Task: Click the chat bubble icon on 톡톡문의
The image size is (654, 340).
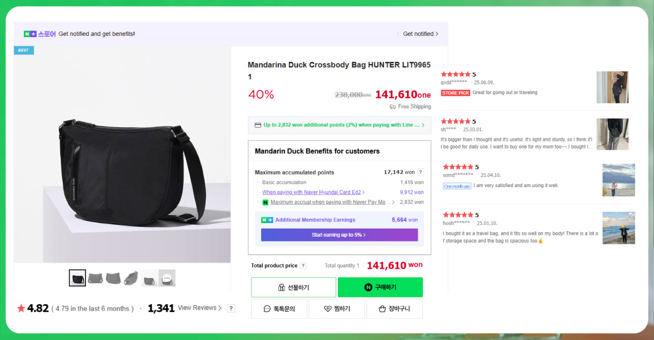Action: click(x=267, y=308)
